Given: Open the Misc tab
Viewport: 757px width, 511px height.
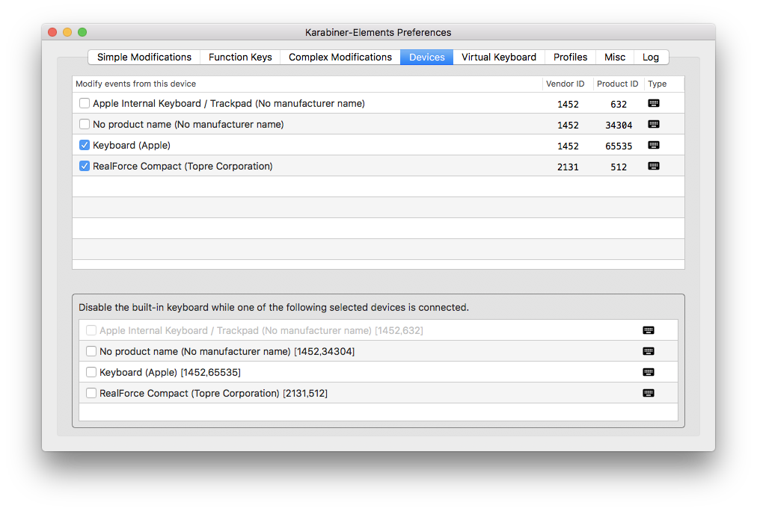Looking at the screenshot, I should pyautogui.click(x=615, y=57).
